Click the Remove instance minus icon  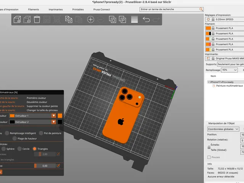pyautogui.click(x=101, y=19)
